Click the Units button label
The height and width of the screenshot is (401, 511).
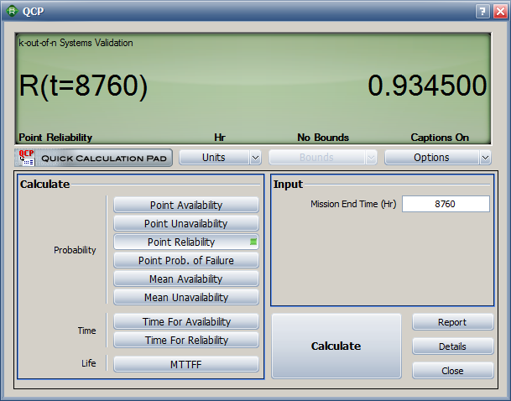pos(214,158)
